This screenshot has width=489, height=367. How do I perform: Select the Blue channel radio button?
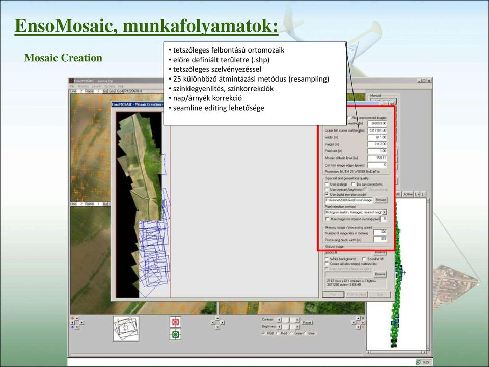click(305, 333)
